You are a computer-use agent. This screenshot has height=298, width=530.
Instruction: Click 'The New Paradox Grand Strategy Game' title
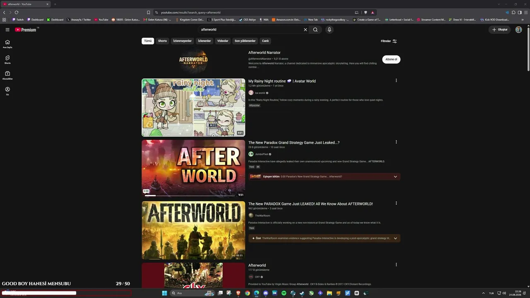point(294,142)
